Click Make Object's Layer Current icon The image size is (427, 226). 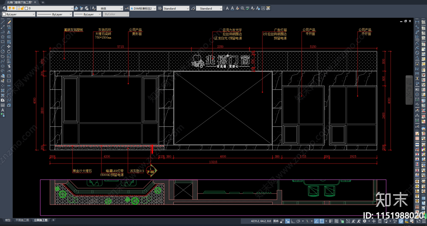coord(76,8)
